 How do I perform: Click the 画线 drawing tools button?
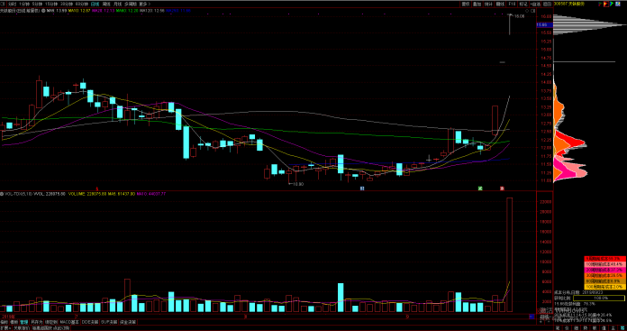point(500,4)
